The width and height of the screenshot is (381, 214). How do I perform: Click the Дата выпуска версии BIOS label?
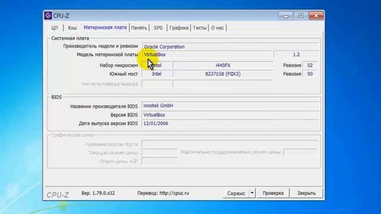pyautogui.click(x=108, y=124)
